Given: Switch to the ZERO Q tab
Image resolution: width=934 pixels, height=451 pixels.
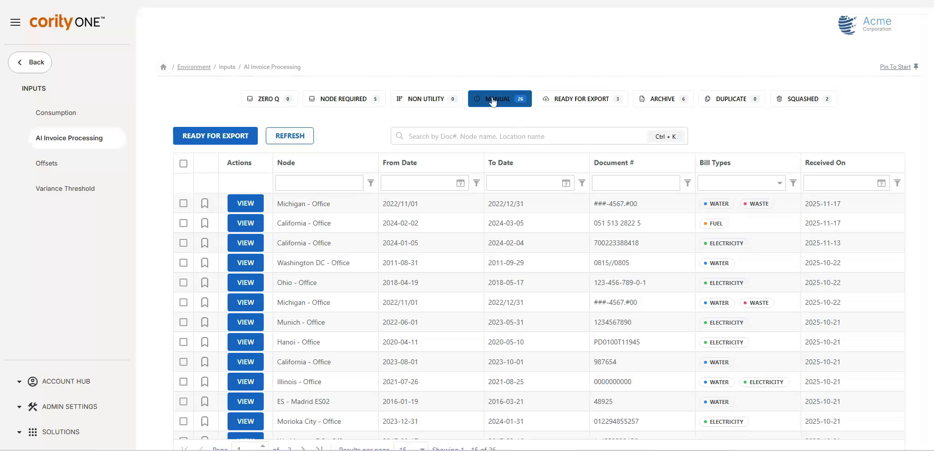Looking at the screenshot, I should pos(269,99).
